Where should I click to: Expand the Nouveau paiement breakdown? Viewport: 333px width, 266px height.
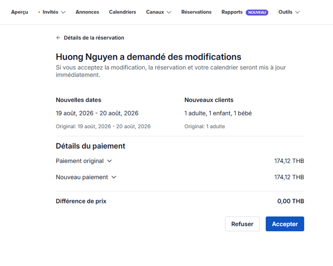[85, 177]
